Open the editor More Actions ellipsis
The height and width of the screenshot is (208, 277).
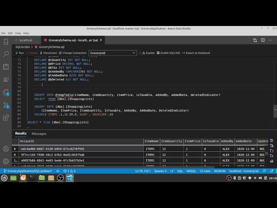click(x=271, y=40)
